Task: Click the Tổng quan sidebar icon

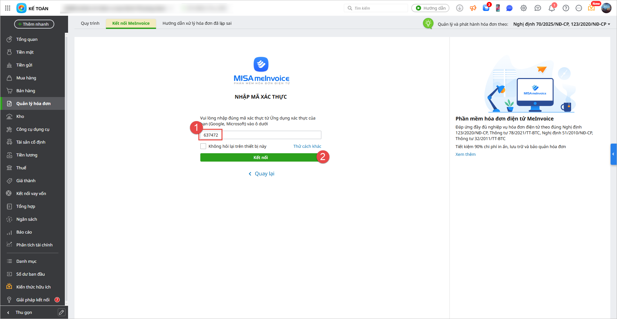Action: point(9,39)
